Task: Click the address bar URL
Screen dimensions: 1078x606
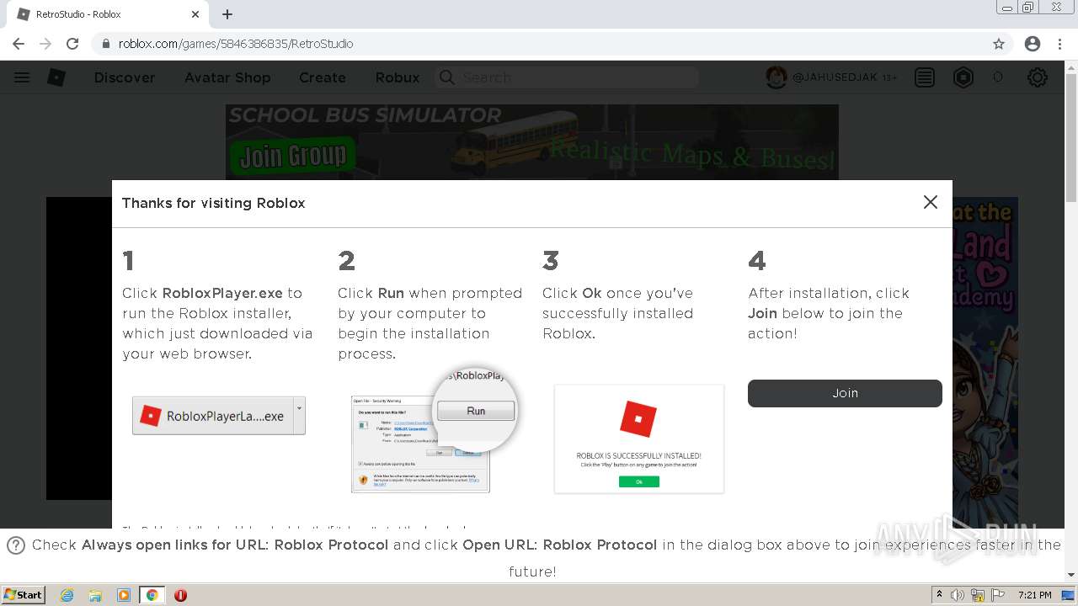Action: point(236,44)
